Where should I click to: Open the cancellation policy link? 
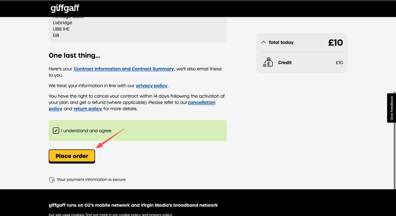coord(201,102)
